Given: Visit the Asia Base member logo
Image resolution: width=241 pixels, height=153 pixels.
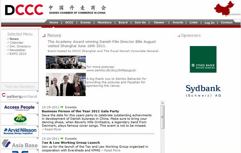Looking at the screenshot, I should [x=20, y=144].
